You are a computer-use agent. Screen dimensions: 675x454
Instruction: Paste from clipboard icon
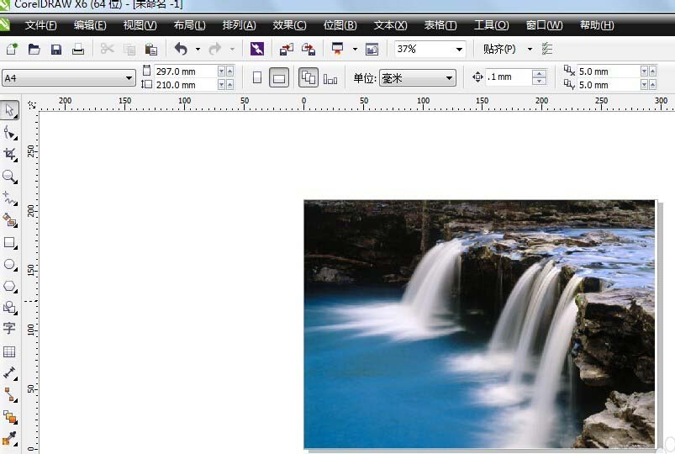pyautogui.click(x=151, y=49)
